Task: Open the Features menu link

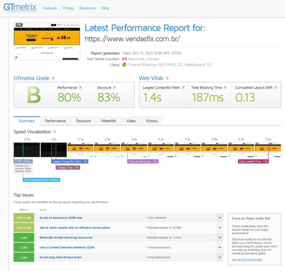Action: tap(50, 8)
